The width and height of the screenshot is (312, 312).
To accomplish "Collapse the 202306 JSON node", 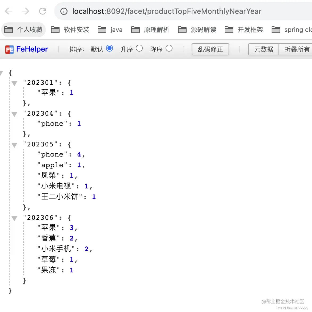I will (14, 218).
